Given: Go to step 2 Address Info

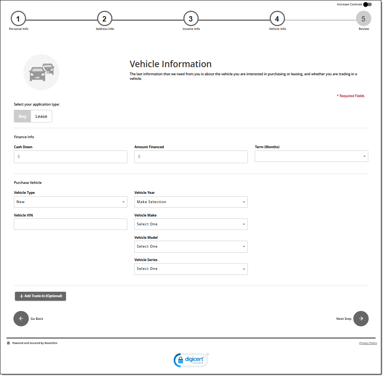Looking at the screenshot, I should [x=104, y=18].
